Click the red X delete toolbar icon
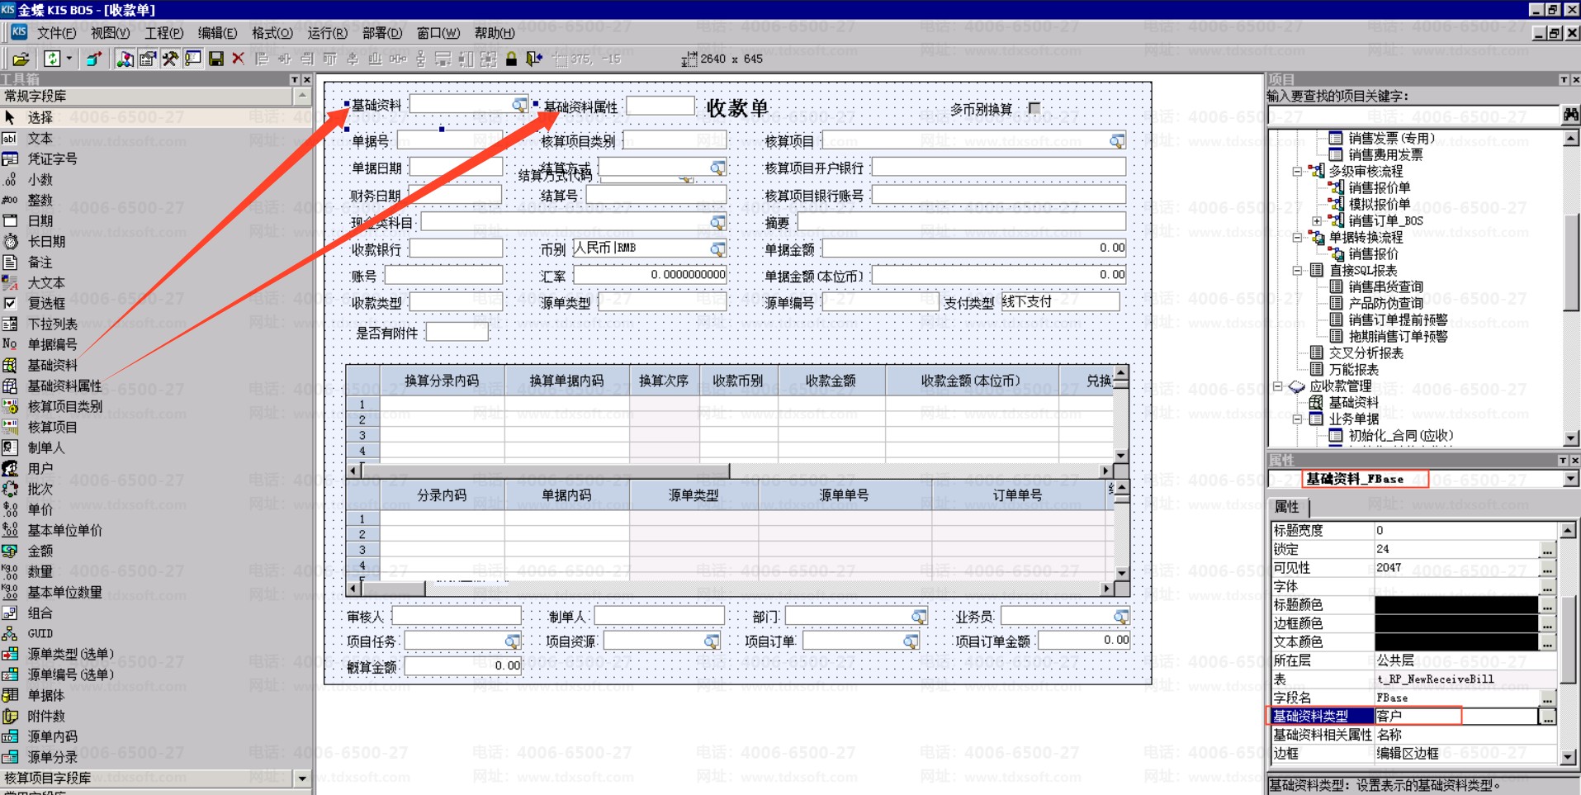The image size is (1581, 795). pos(239,59)
